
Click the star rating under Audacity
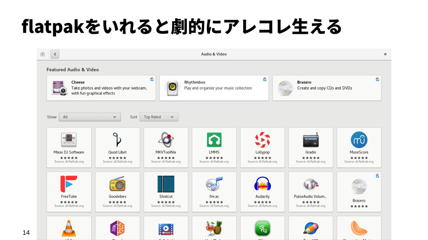point(263,202)
